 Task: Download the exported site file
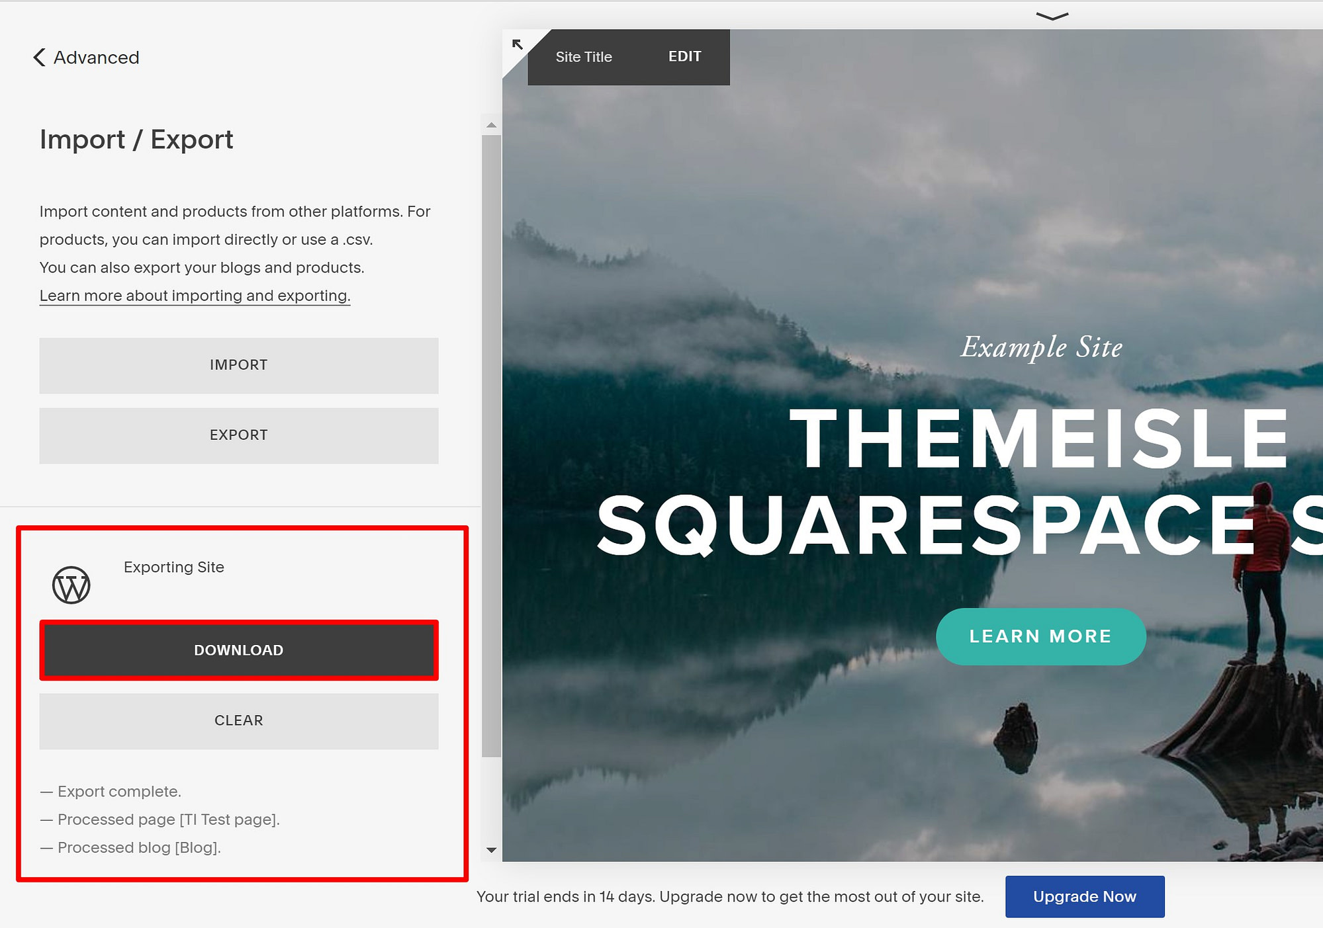[238, 650]
